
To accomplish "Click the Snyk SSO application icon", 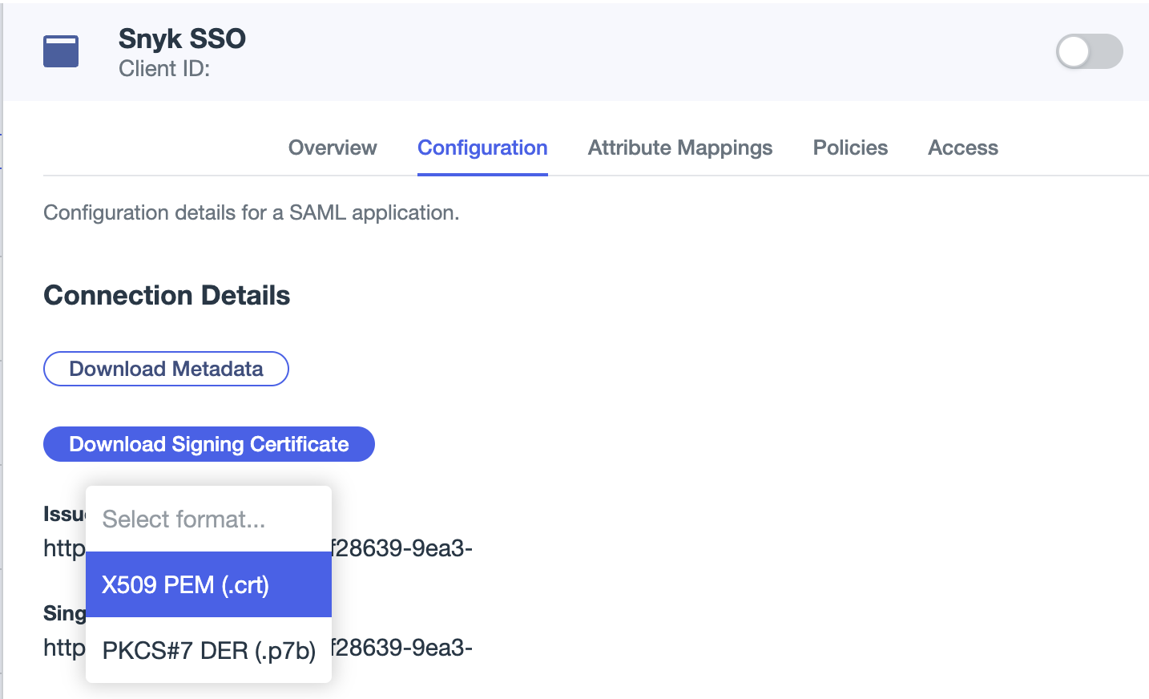I will (x=61, y=51).
